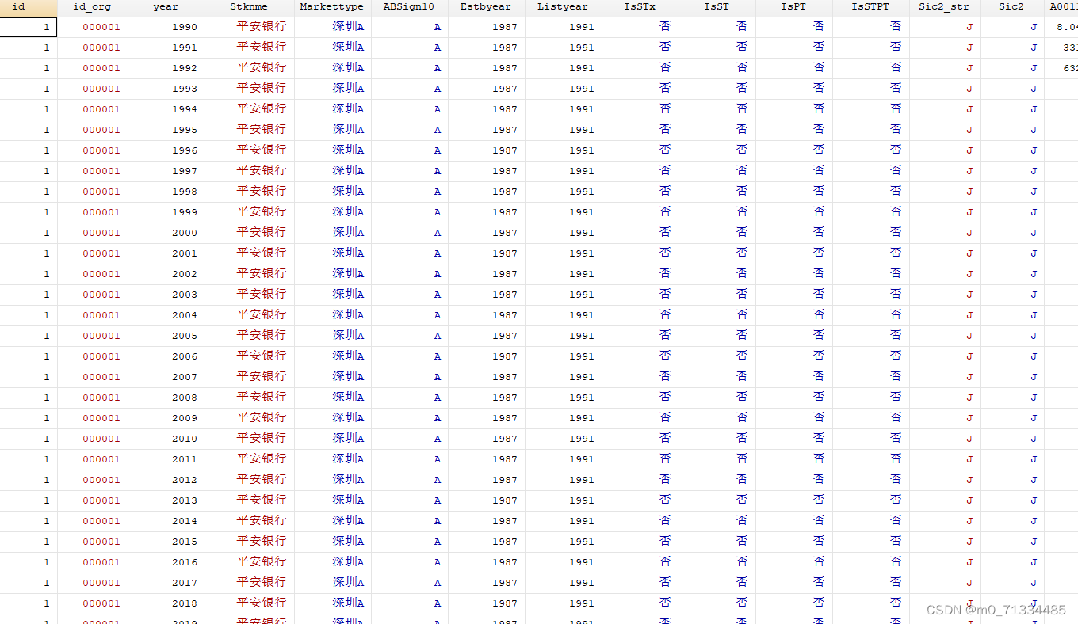Select Estbyear 1987 in the 2015 row
Image resolution: width=1078 pixels, height=624 pixels.
[x=486, y=542]
